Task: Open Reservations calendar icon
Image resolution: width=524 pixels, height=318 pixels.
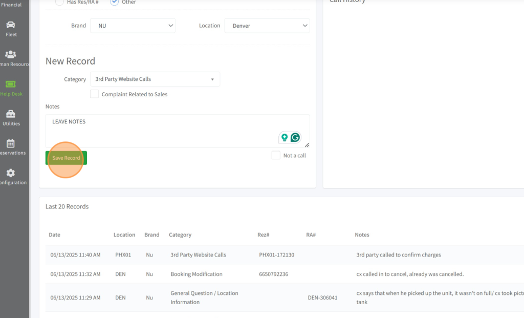Action: pos(11,144)
